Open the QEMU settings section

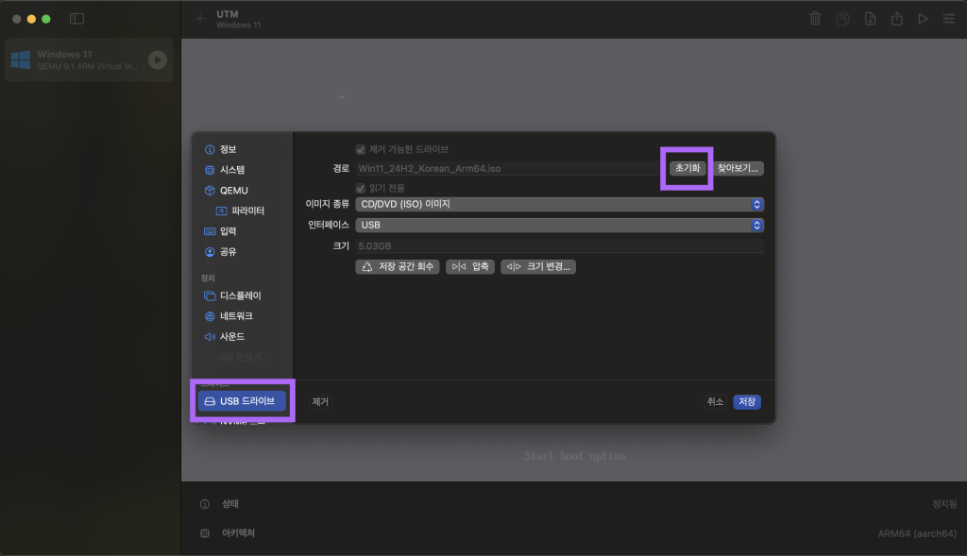point(226,191)
